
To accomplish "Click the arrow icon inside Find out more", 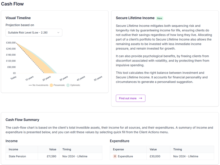I will click(x=141, y=98).
